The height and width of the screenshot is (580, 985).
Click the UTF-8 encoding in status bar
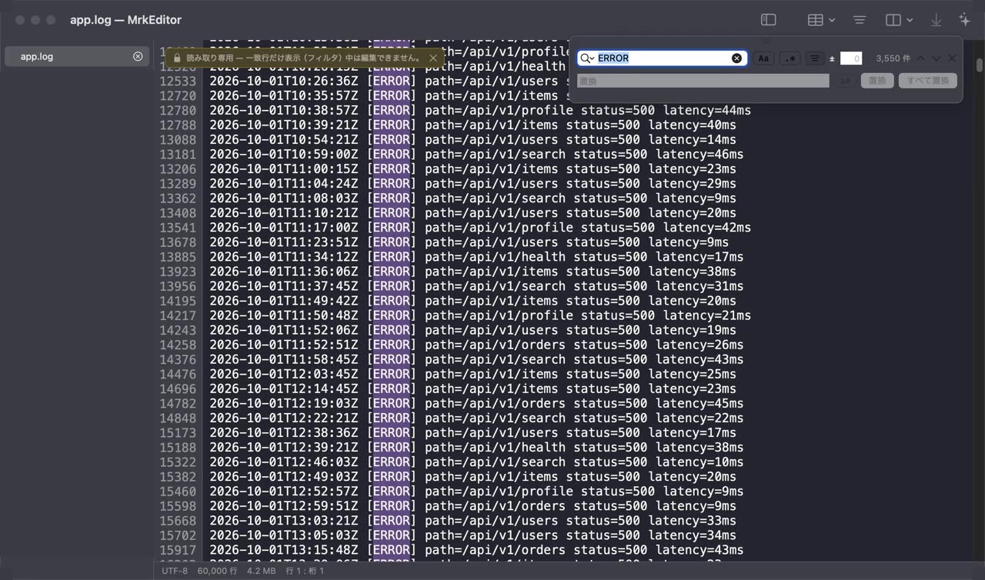tap(175, 572)
